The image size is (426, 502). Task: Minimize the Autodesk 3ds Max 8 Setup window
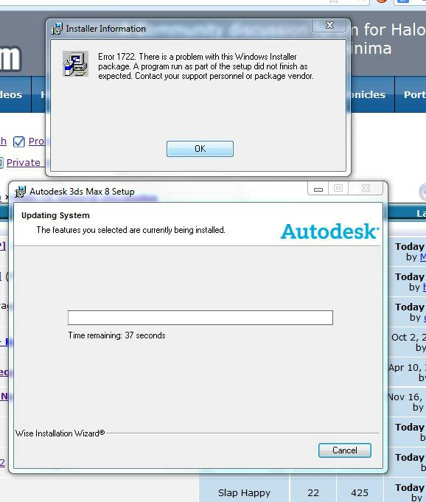pos(318,189)
